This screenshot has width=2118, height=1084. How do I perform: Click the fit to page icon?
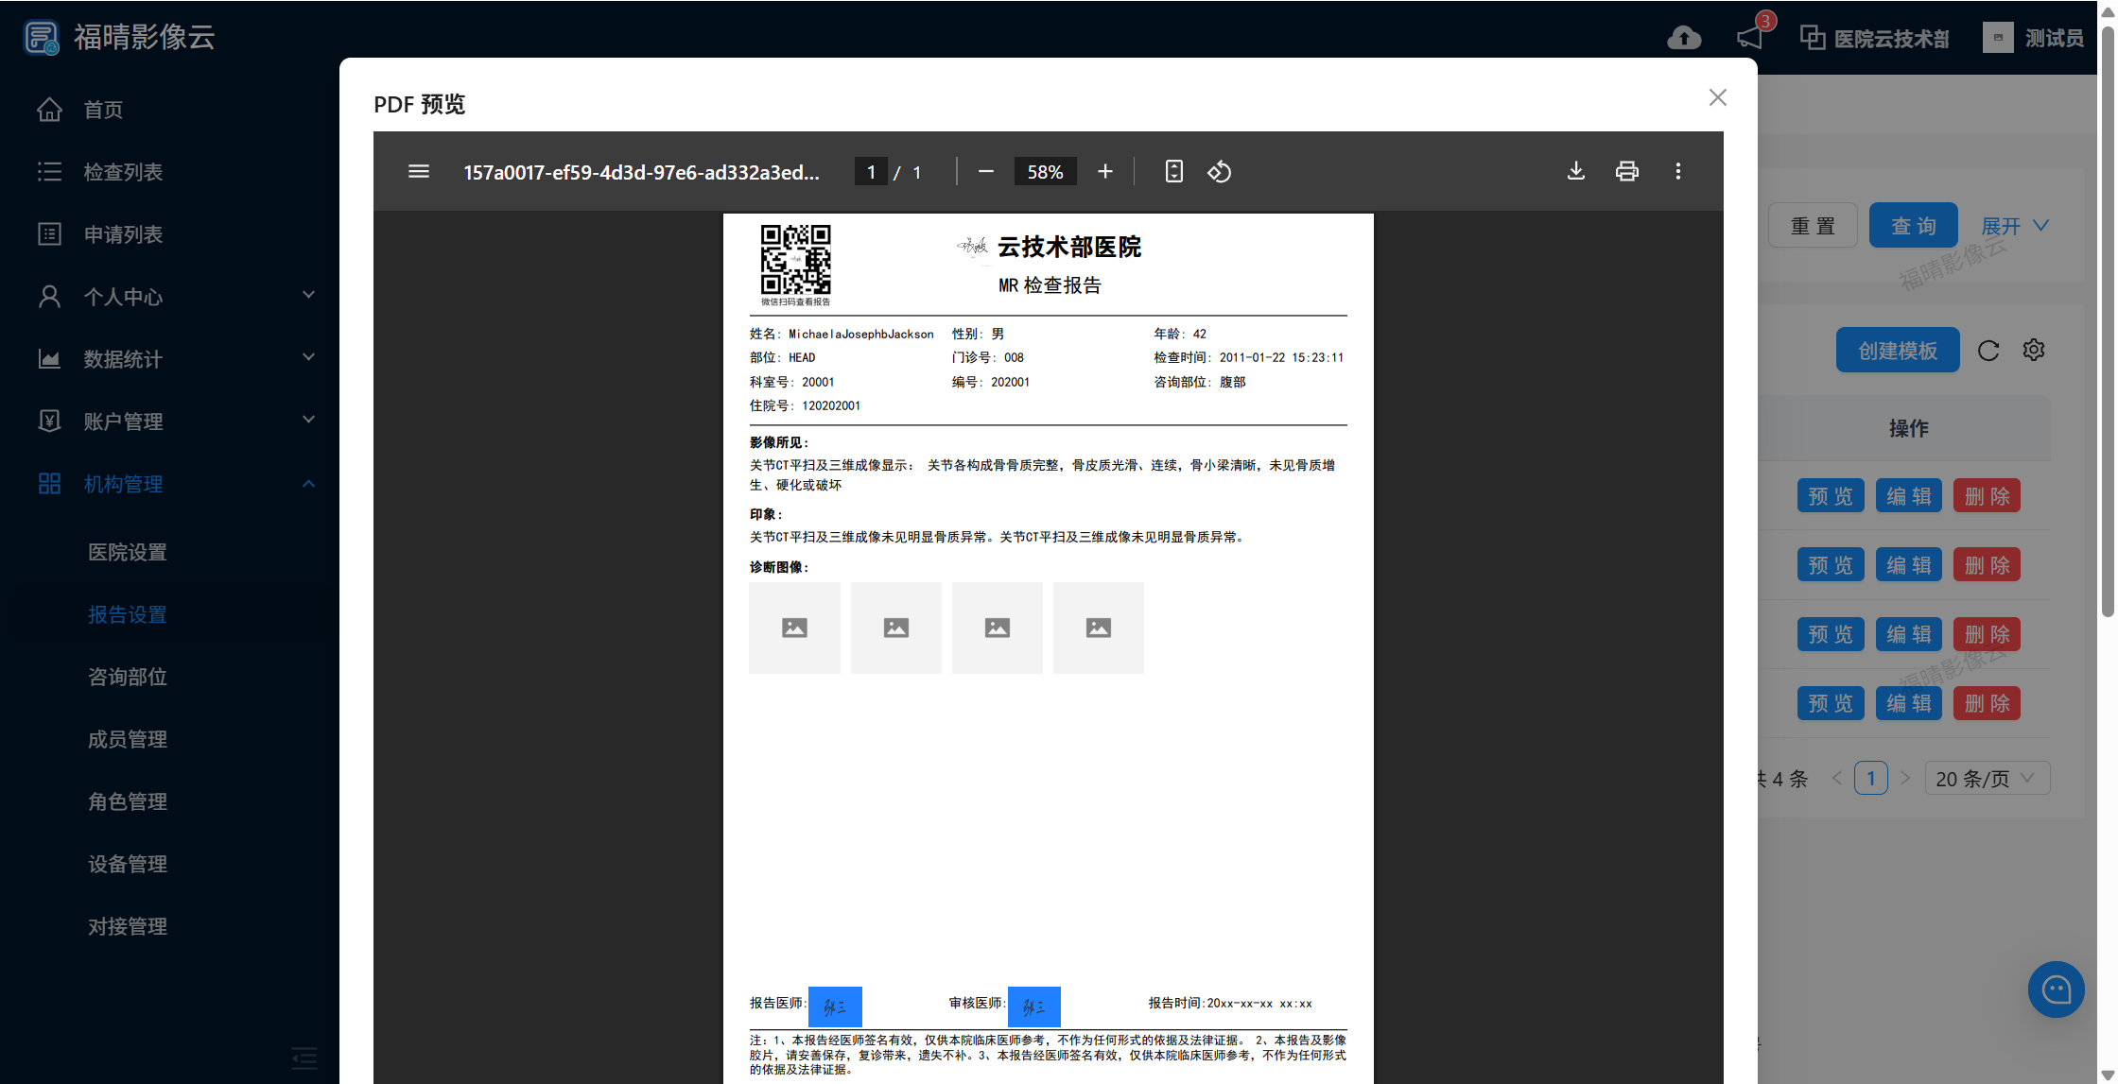pos(1173,171)
